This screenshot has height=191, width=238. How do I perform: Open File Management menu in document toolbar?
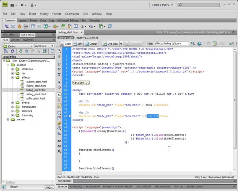pos(193,44)
